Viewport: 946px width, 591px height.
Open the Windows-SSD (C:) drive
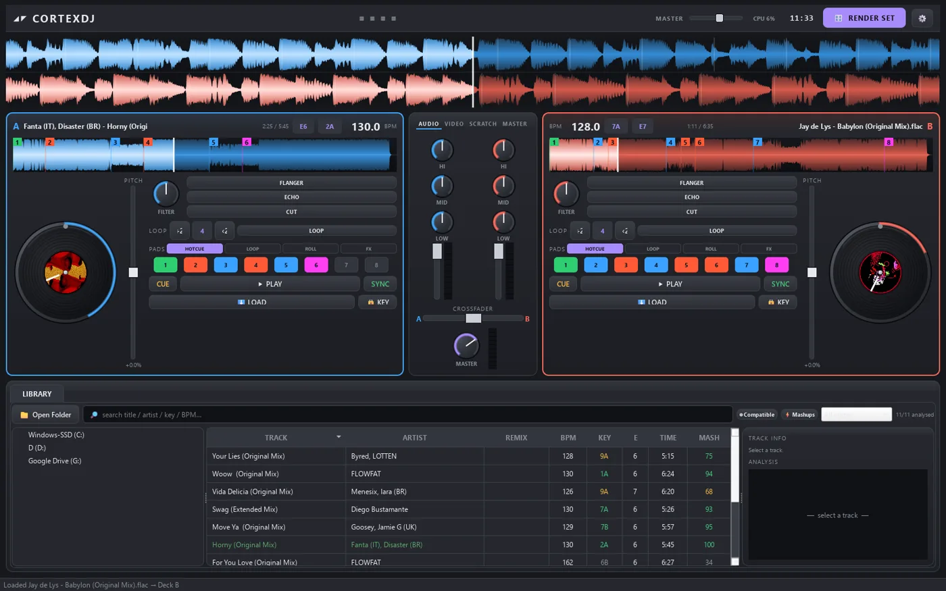tap(56, 435)
